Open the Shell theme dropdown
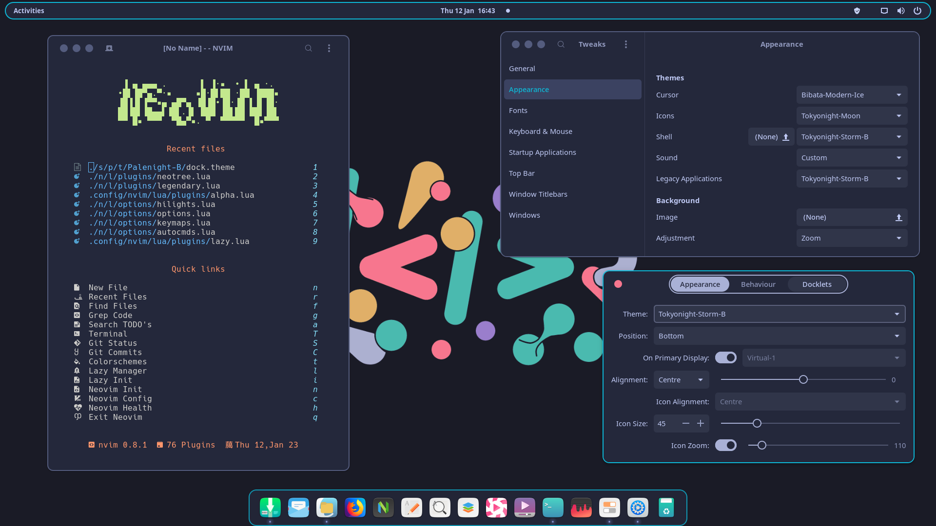 tap(852, 137)
